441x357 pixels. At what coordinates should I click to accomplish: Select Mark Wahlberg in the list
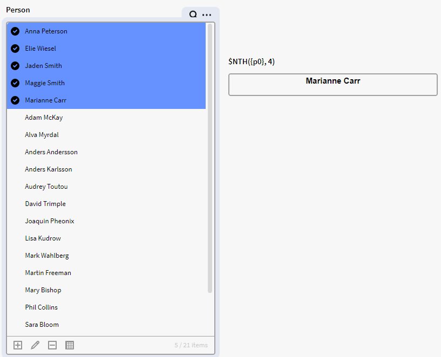tap(106, 256)
